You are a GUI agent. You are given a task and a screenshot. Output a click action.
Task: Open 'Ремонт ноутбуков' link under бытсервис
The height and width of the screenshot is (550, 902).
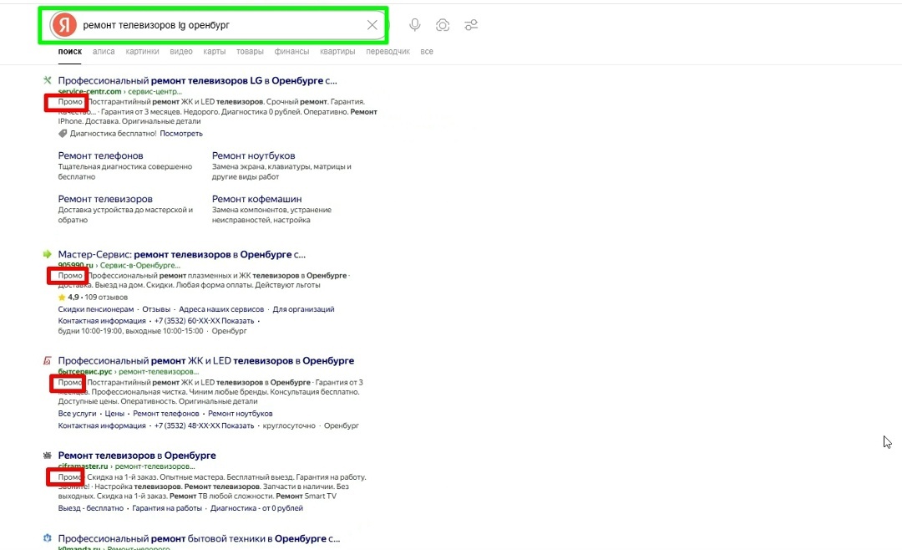[240, 414]
